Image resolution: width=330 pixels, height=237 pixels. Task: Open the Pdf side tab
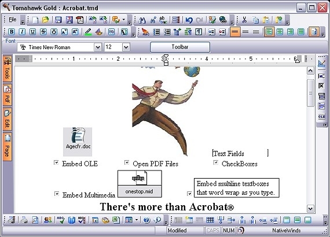point(8,95)
